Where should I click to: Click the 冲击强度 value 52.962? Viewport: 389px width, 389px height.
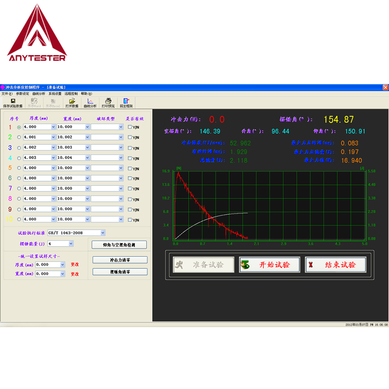240,143
